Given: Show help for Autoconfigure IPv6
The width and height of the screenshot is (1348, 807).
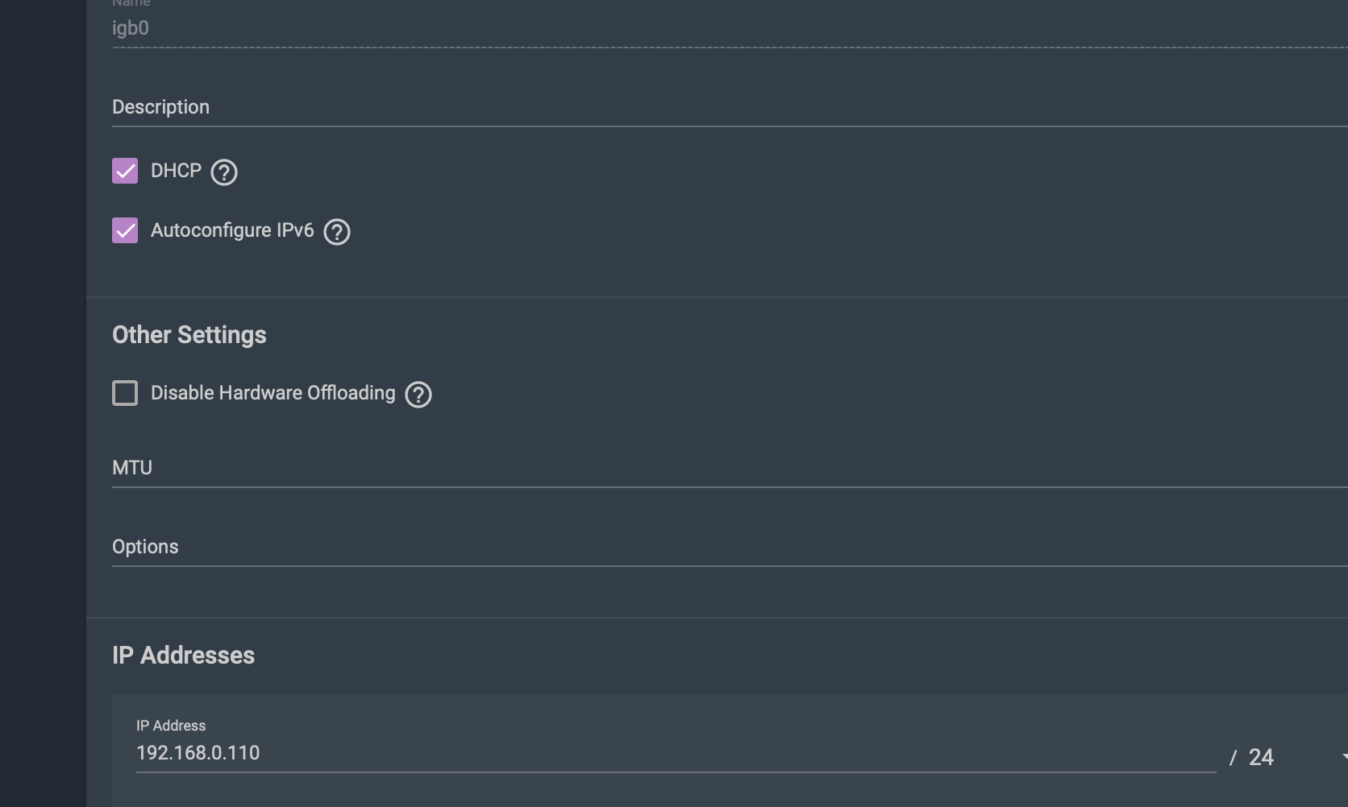Looking at the screenshot, I should 337,231.
